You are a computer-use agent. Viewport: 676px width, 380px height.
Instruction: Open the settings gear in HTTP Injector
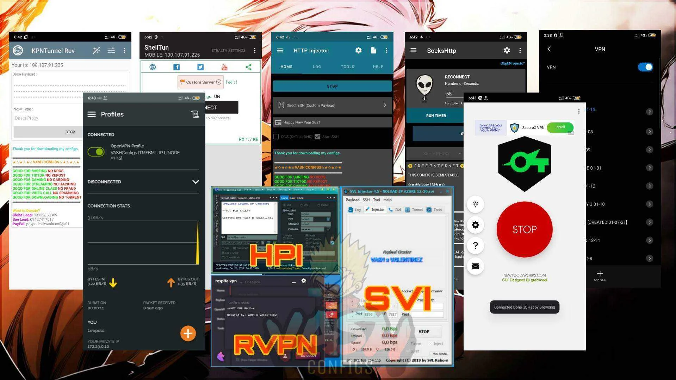click(358, 51)
